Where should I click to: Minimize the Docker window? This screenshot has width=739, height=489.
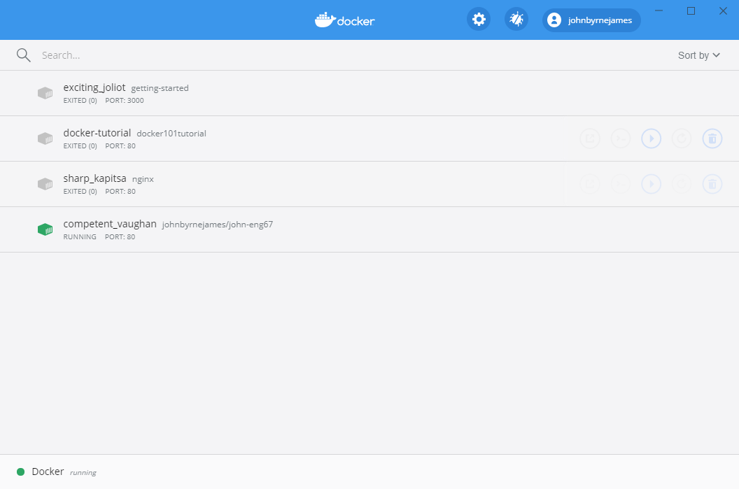pyautogui.click(x=659, y=10)
